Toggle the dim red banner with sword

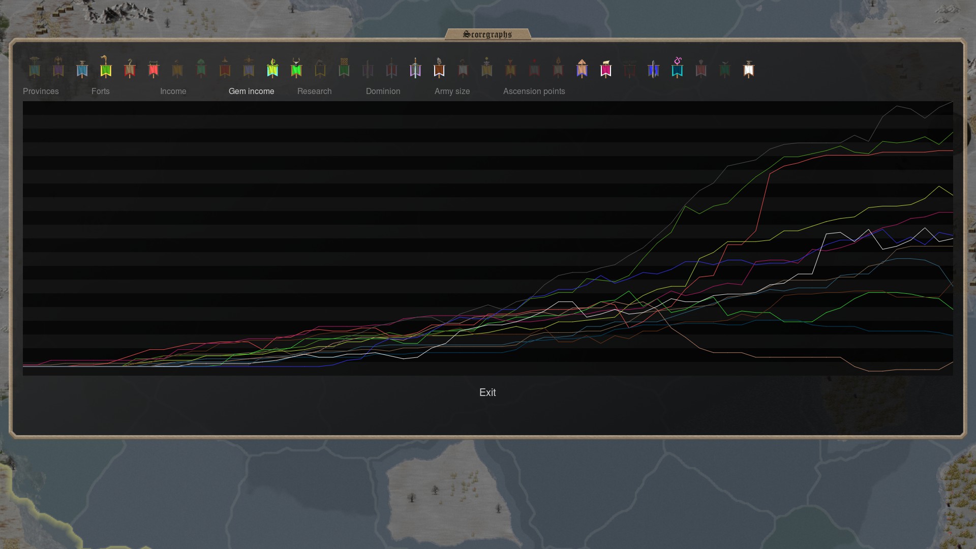tap(391, 67)
